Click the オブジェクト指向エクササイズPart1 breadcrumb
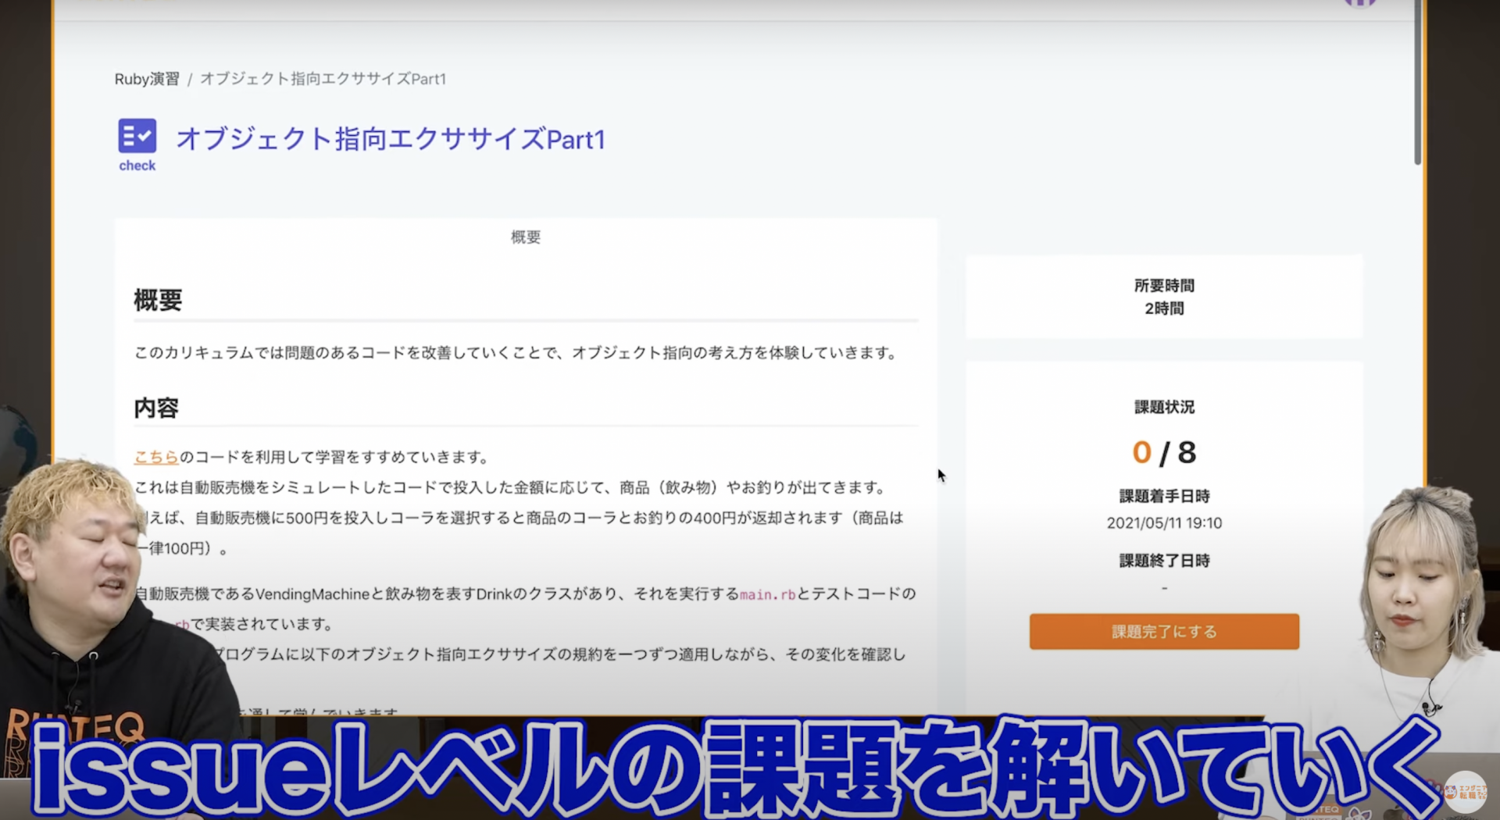 [x=323, y=79]
